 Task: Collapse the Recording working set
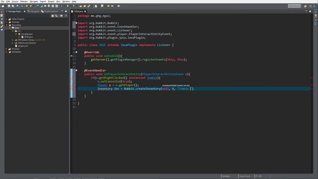[6, 25]
